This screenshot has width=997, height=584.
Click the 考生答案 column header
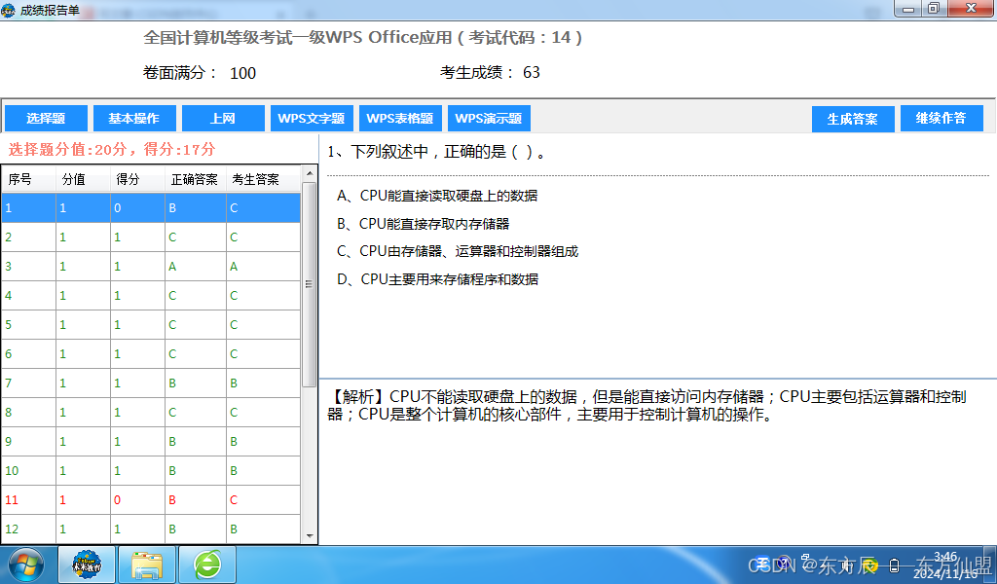pyautogui.click(x=263, y=179)
